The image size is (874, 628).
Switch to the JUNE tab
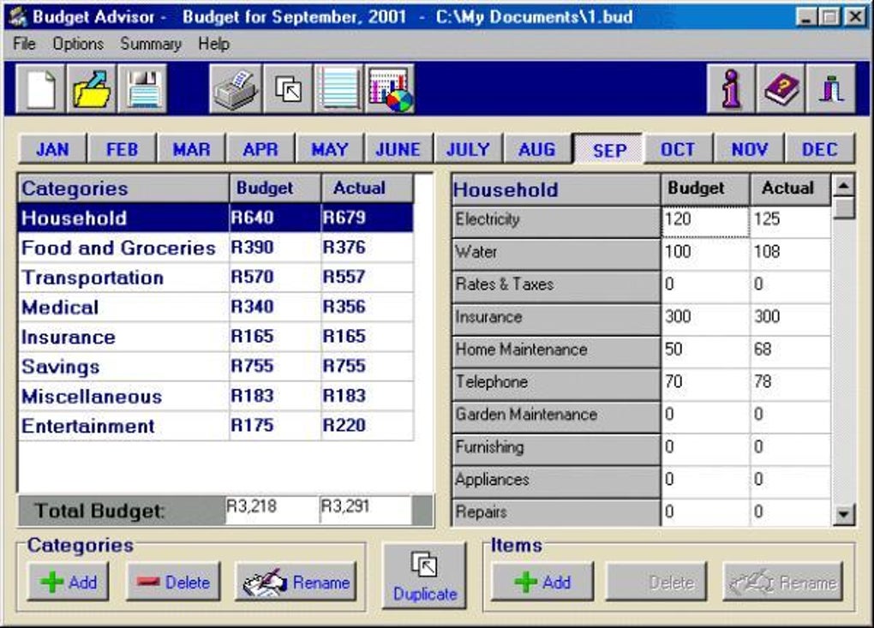tap(398, 149)
